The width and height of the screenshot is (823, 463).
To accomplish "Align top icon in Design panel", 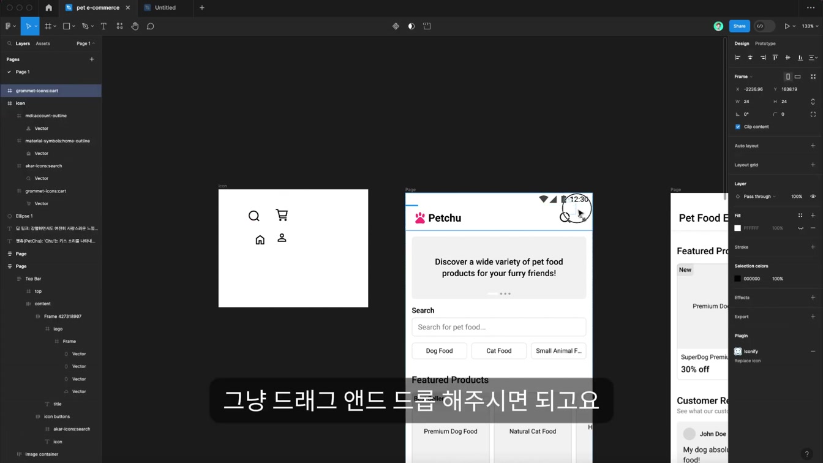I will [x=775, y=58].
